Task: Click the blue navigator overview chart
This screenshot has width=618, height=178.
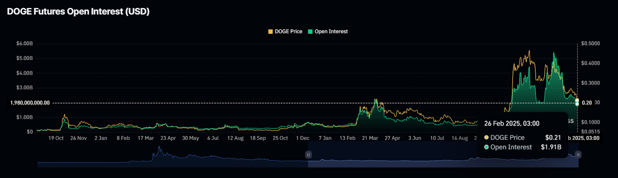Action: click(x=308, y=157)
